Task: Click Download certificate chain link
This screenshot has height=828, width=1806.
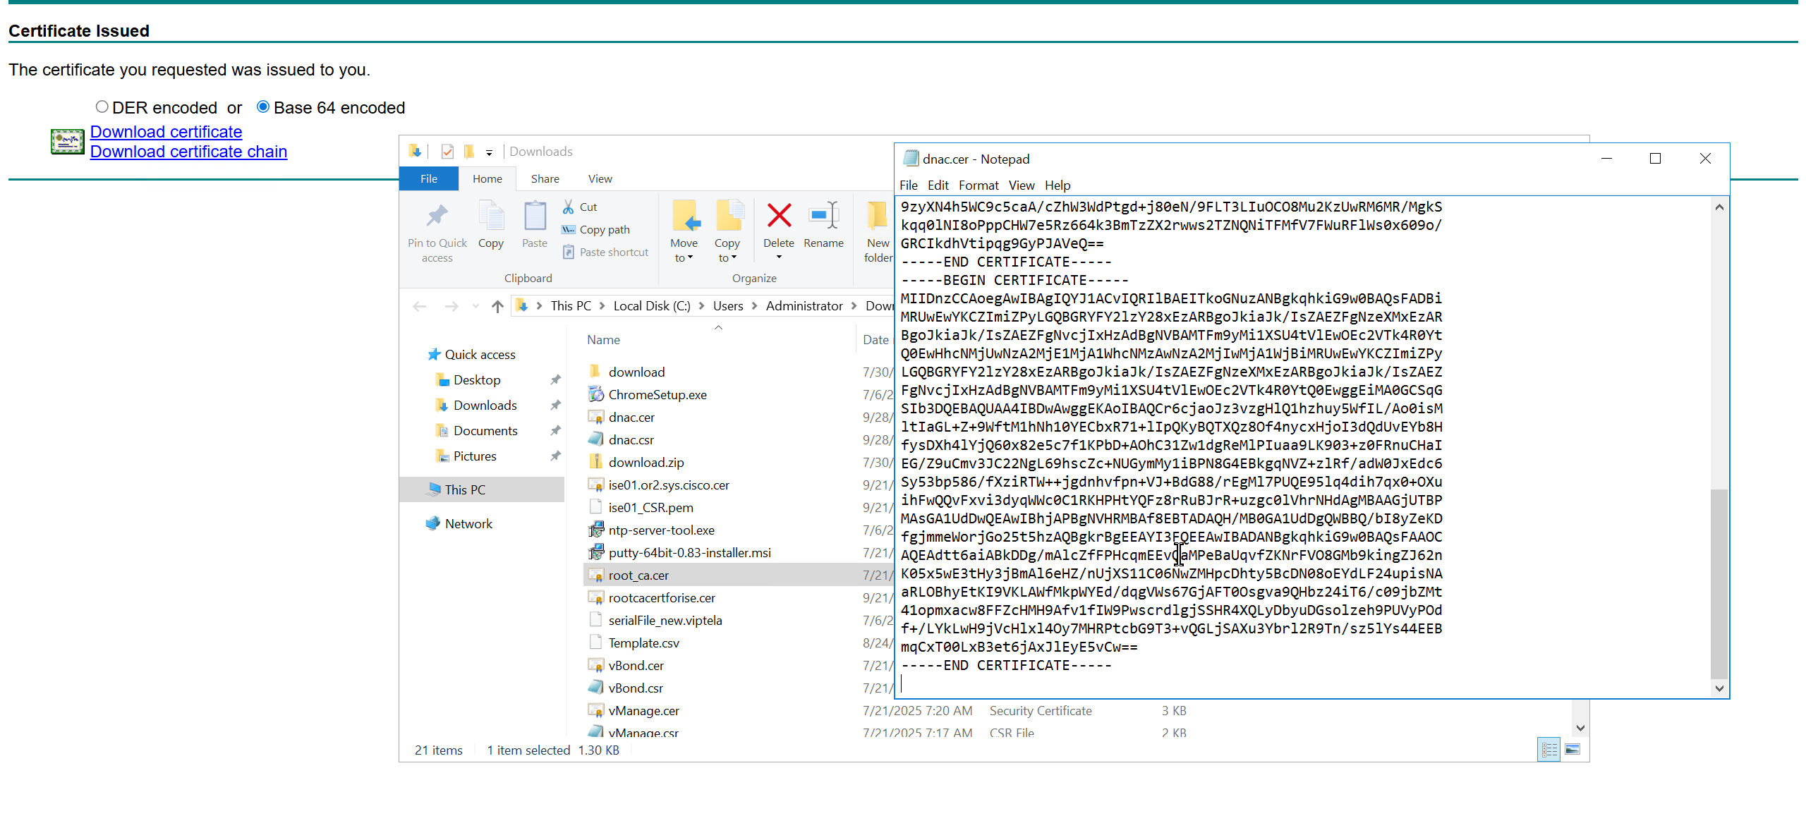Action: (188, 152)
